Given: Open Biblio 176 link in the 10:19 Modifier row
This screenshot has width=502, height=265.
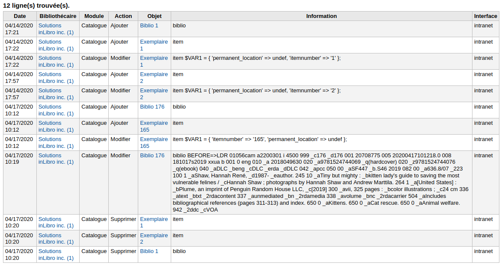Looking at the screenshot, I should pos(152,156).
